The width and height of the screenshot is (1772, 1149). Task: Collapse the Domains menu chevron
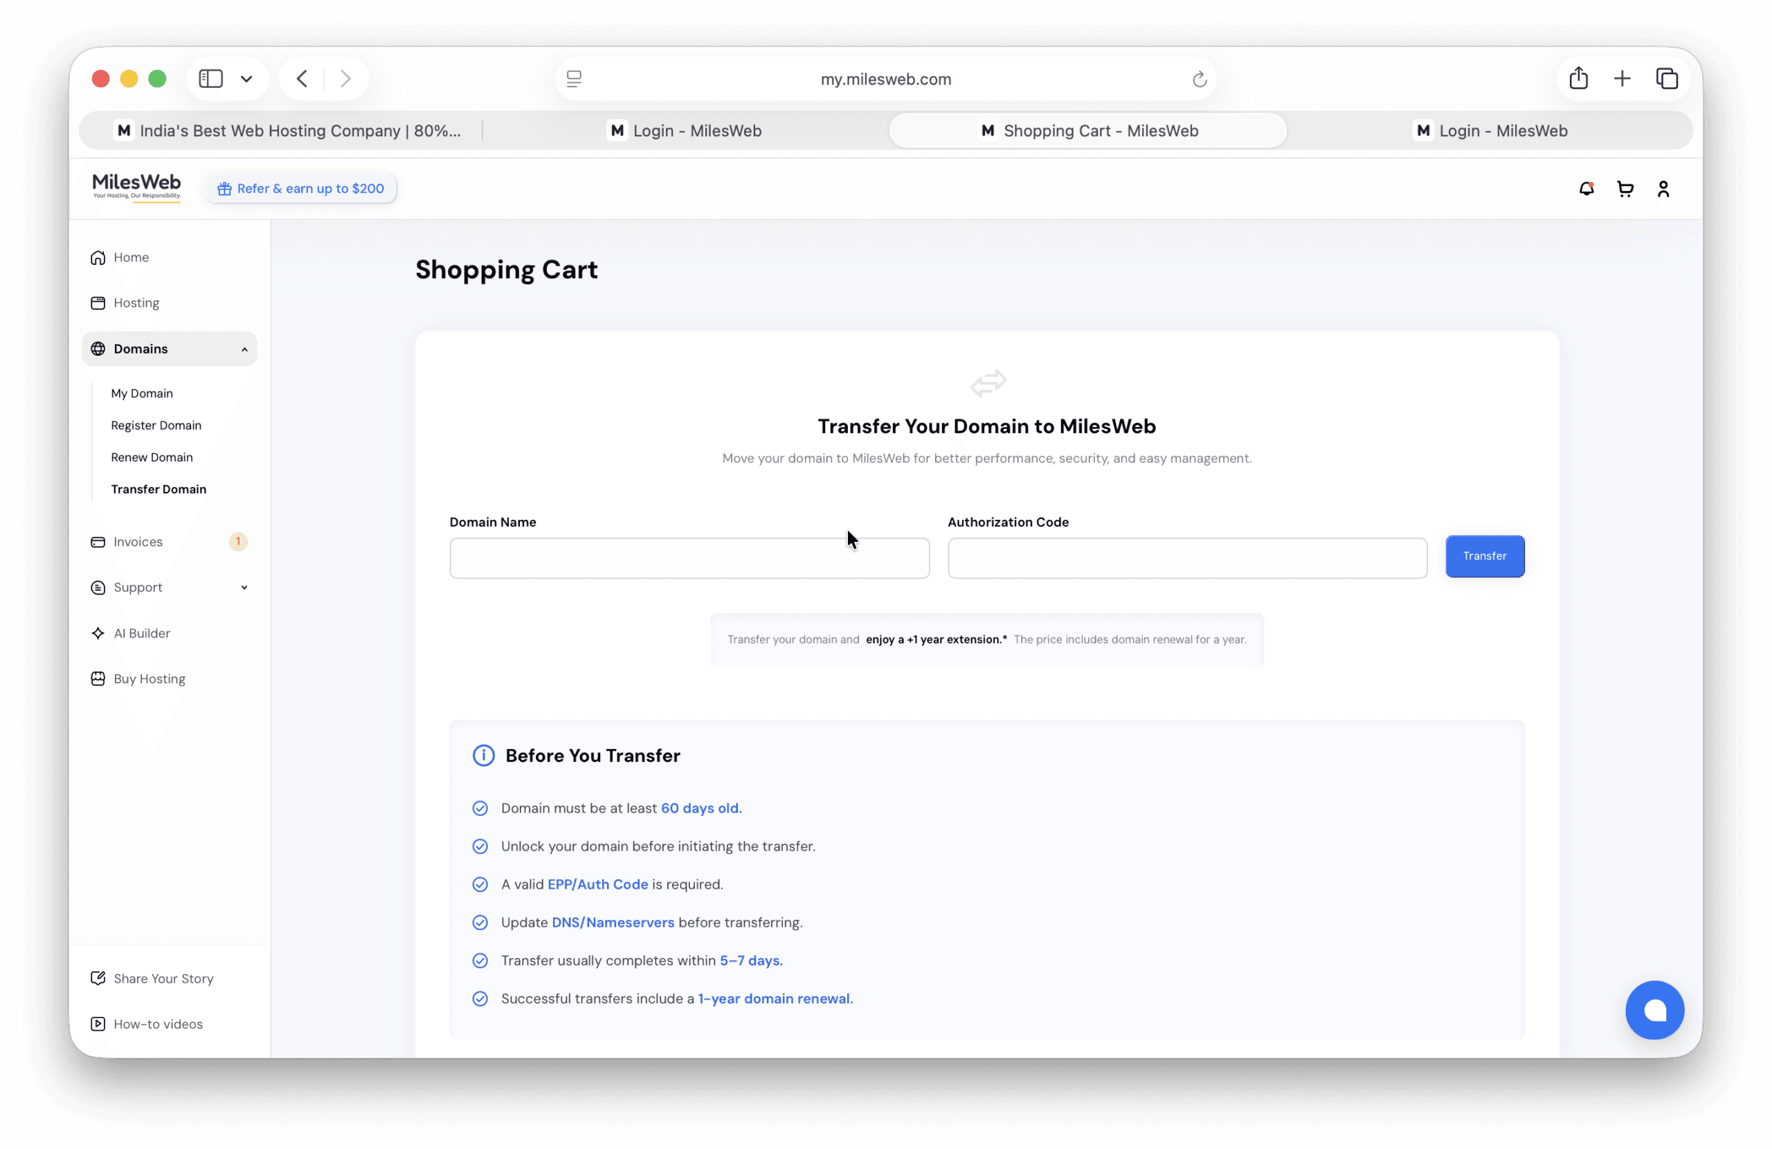coord(244,350)
